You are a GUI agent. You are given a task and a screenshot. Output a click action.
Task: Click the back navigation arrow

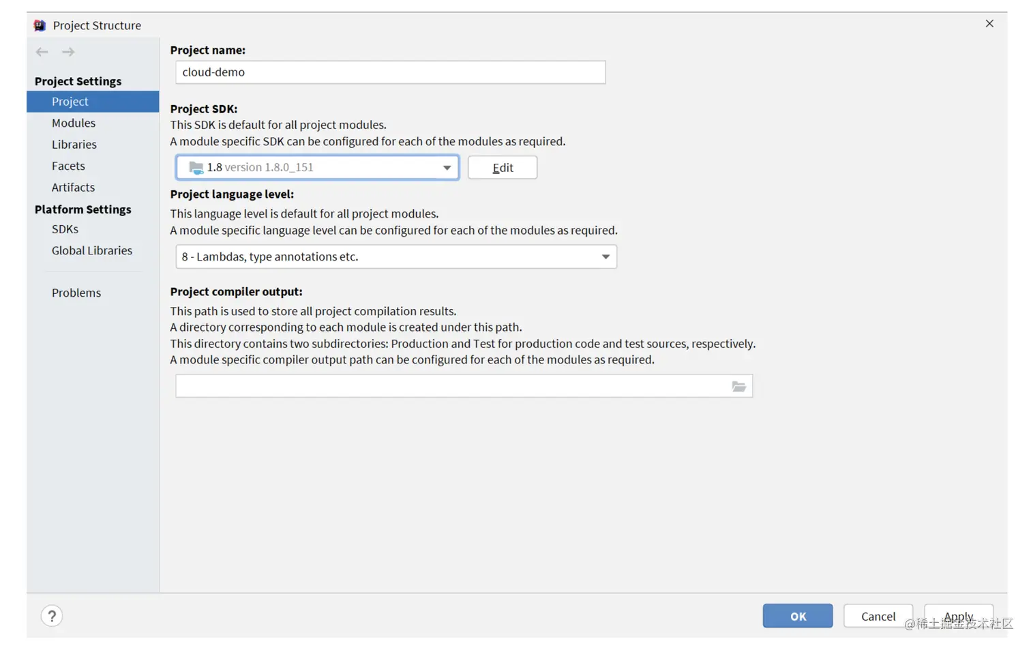[x=42, y=52]
